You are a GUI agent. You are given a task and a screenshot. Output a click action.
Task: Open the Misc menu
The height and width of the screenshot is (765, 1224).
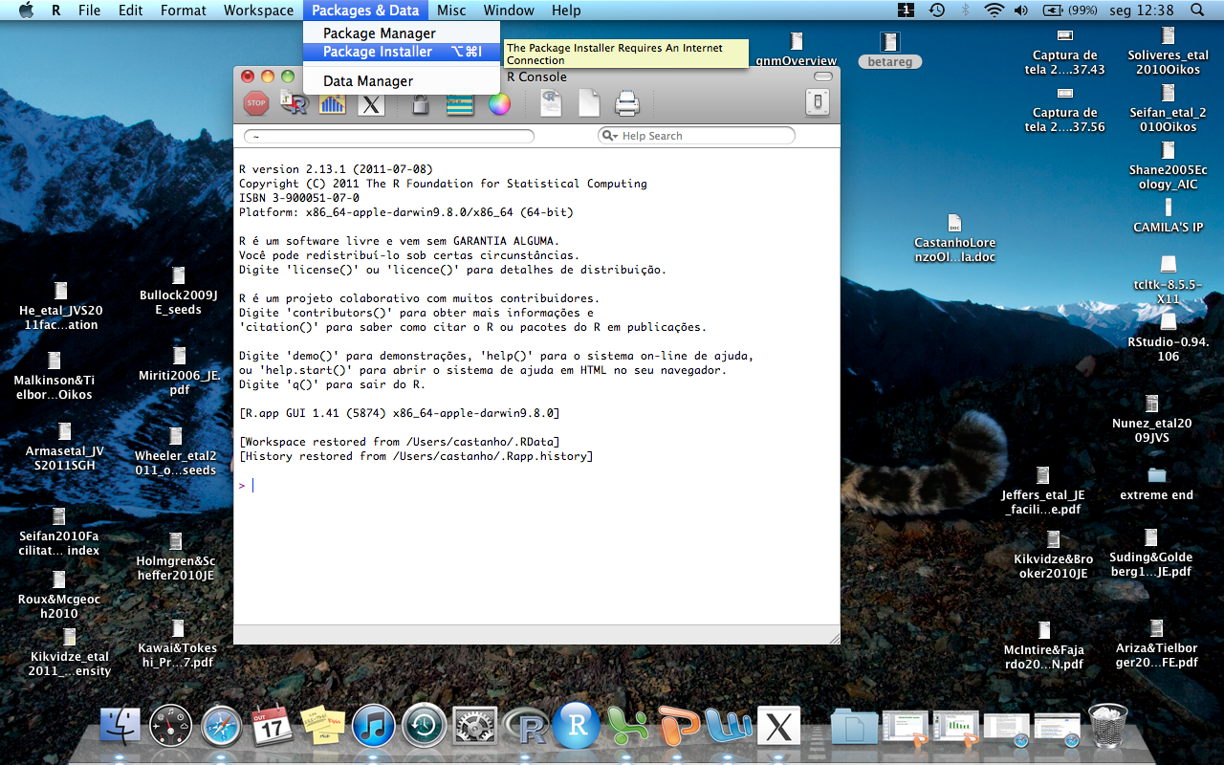pos(451,11)
